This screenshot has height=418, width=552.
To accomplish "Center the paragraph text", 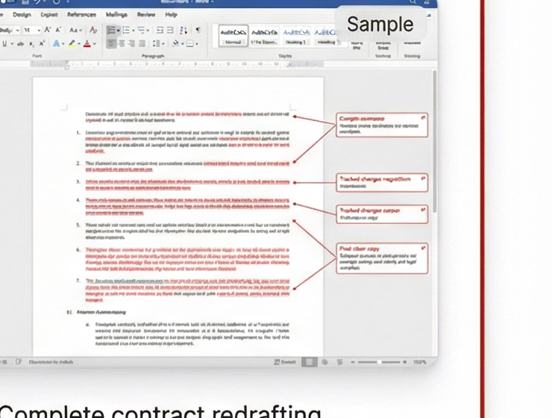I will tap(122, 43).
